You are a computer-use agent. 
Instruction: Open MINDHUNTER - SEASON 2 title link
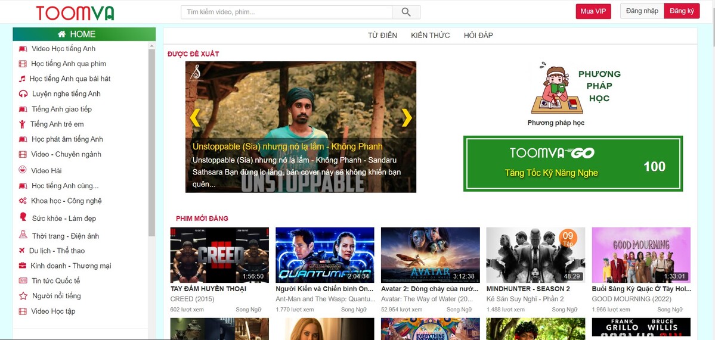(x=528, y=289)
